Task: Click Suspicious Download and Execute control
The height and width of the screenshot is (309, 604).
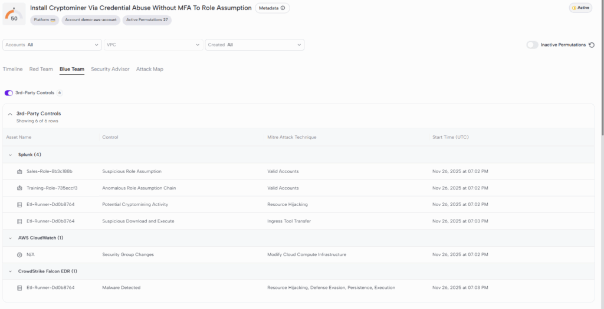Action: 138,221
